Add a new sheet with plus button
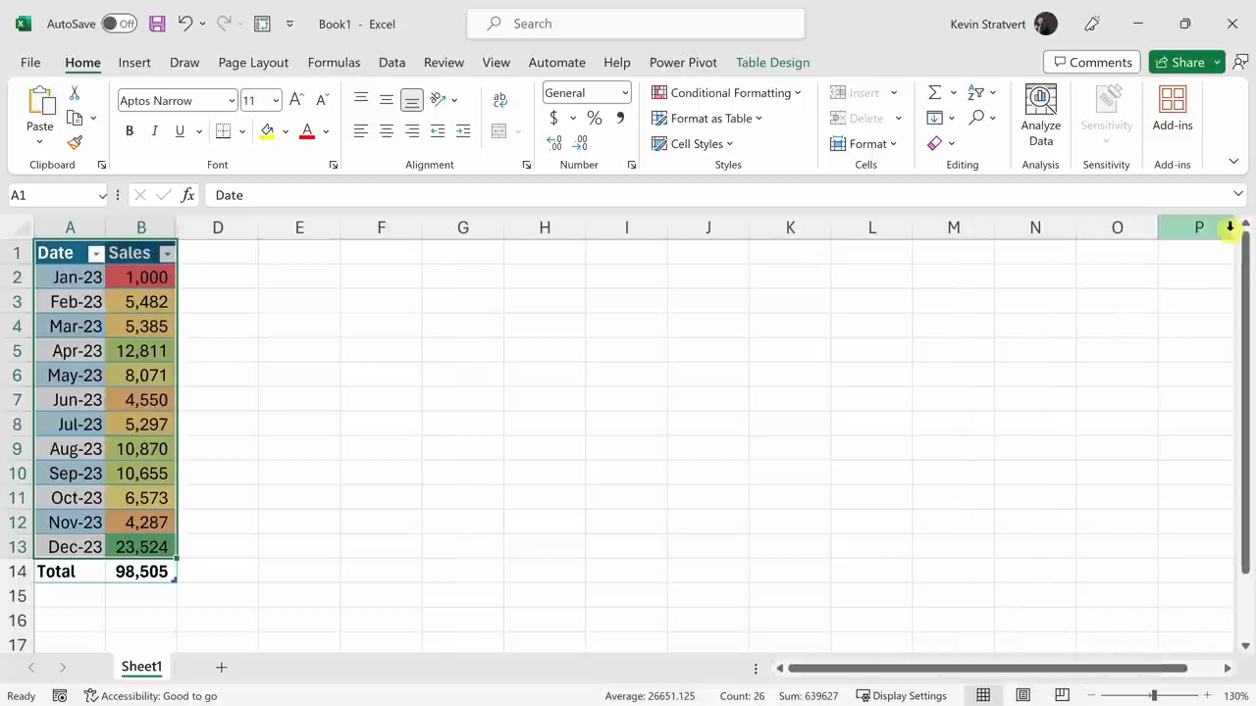Screen dimensions: 1256x706 coord(221,667)
